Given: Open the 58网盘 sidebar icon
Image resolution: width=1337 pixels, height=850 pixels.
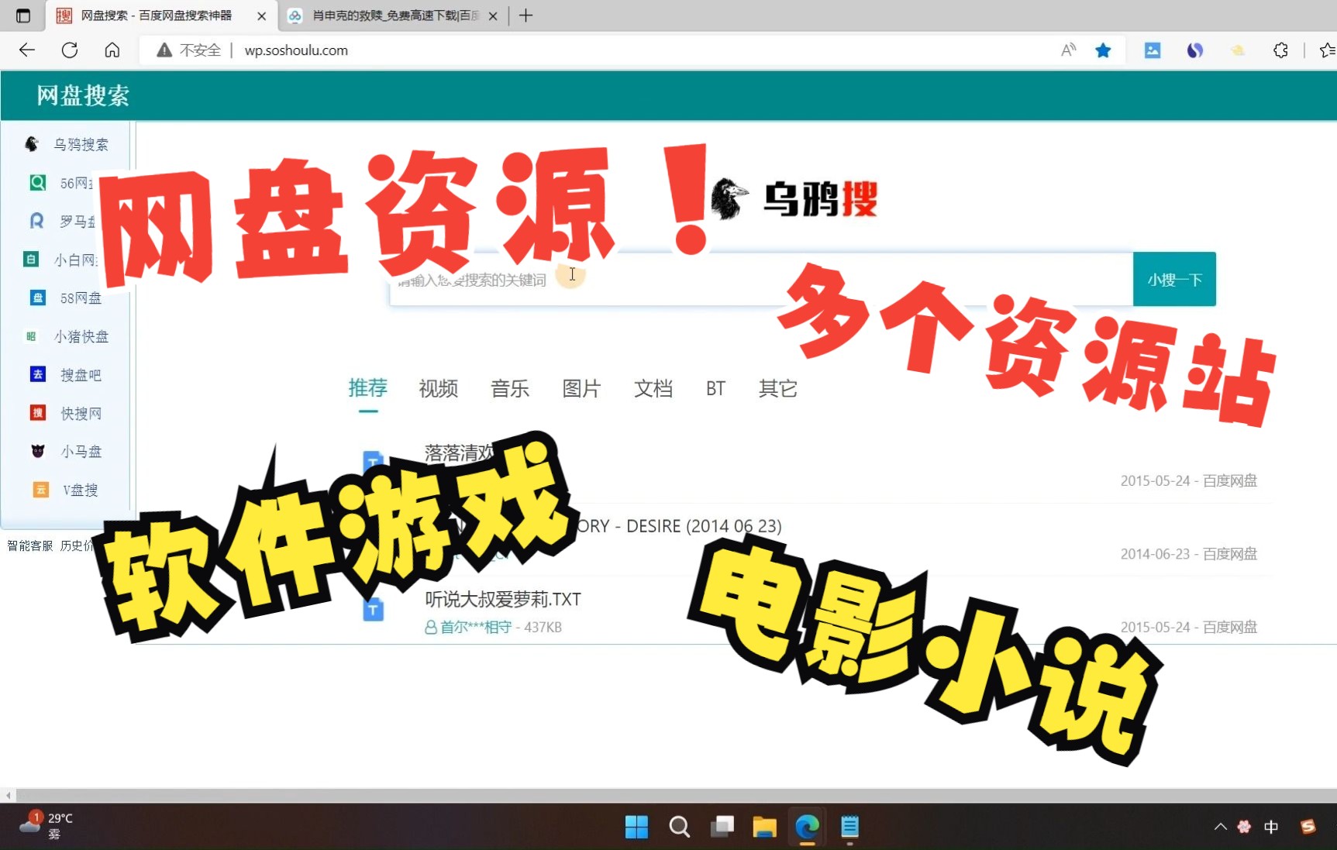Looking at the screenshot, I should 37,298.
